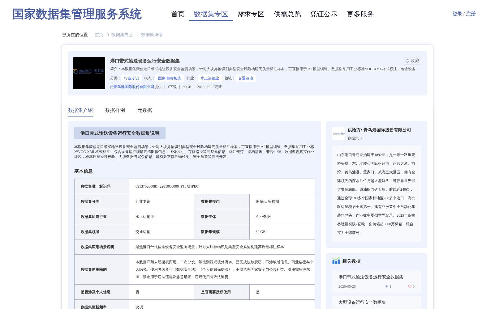Open related card 大型设备运行安全数据集
Image resolution: width=495 pixels, height=309 pixels.
pos(377,303)
